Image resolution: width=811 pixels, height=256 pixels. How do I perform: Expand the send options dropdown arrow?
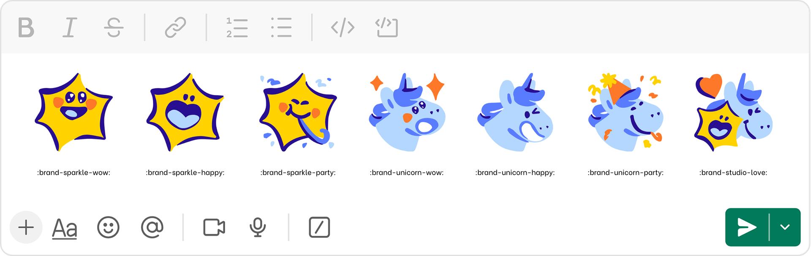(785, 227)
